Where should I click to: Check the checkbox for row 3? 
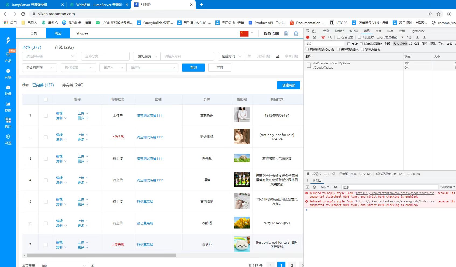click(46, 159)
